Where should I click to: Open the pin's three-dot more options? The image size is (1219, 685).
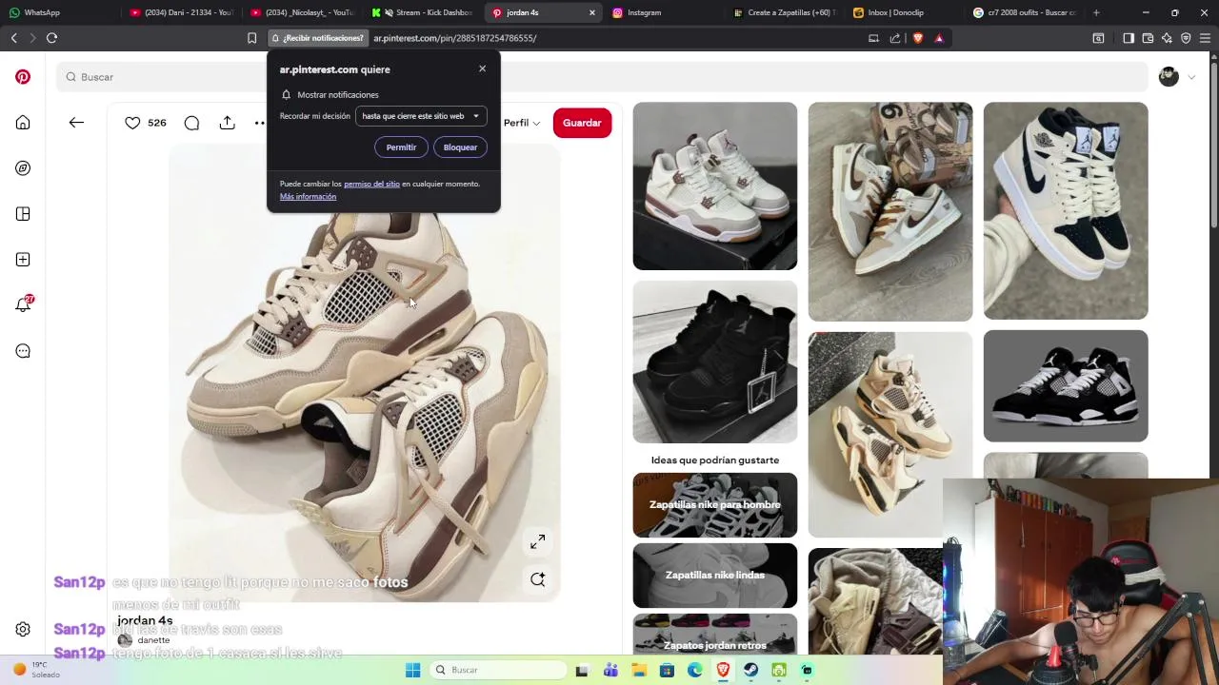pos(260,123)
